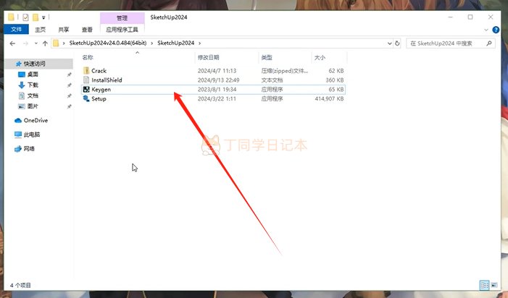Image resolution: width=508 pixels, height=298 pixels.
Task: Click new folder quick access icon
Action: 36,17
